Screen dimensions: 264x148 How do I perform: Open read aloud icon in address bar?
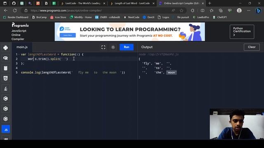173,11
